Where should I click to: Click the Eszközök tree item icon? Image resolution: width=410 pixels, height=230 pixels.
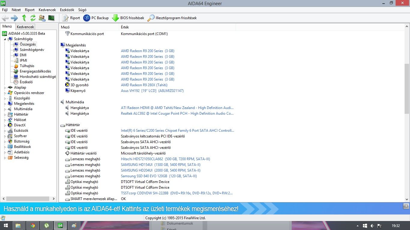pyautogui.click(x=10, y=131)
